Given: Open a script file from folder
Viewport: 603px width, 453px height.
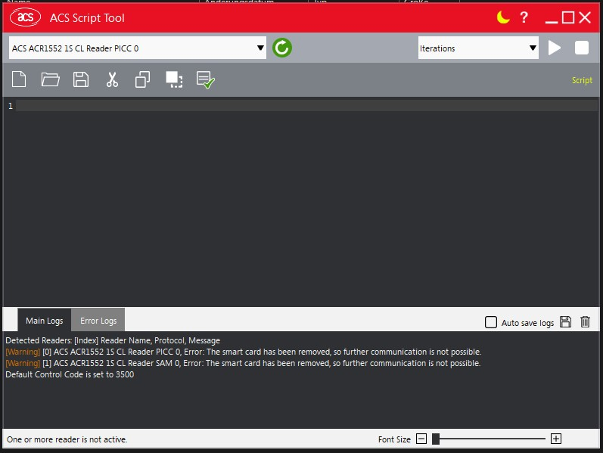Looking at the screenshot, I should [51, 79].
